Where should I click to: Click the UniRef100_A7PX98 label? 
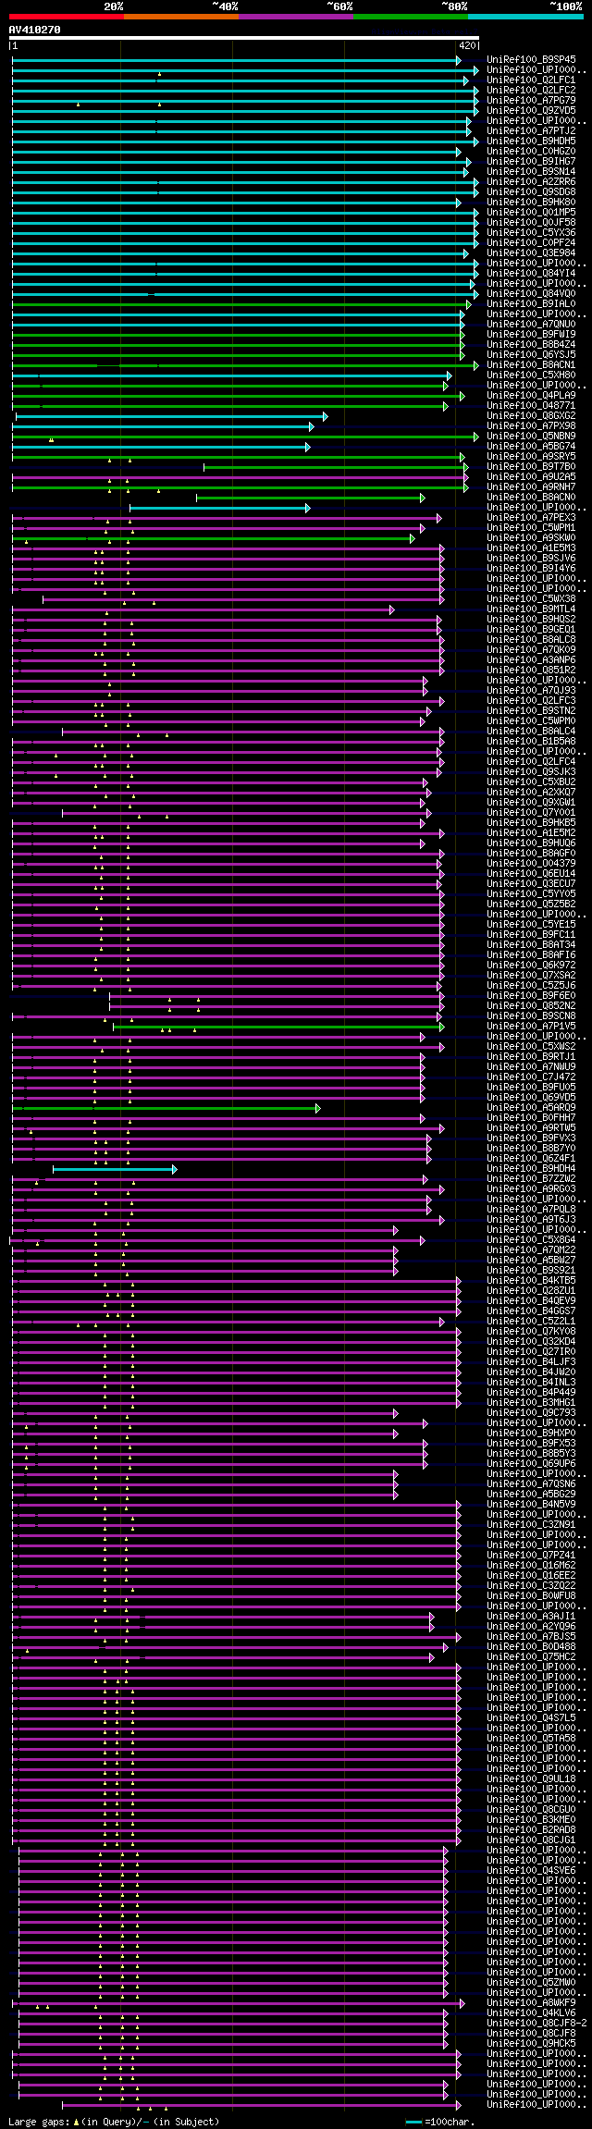click(x=532, y=426)
